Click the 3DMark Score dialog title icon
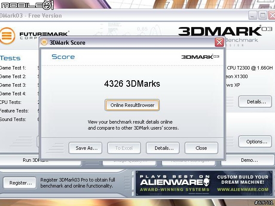Screen dimensions: 275x206 point(44,42)
